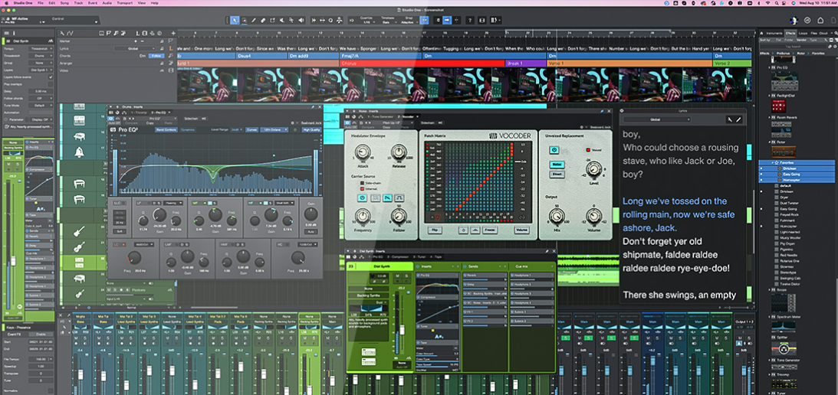Enable Side-chain carrier source in Vocoder

pos(363,183)
